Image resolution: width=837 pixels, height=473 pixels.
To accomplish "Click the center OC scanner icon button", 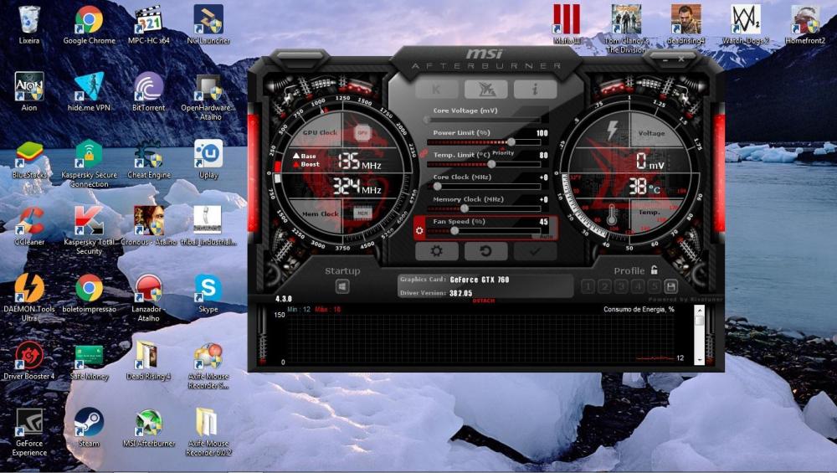I will point(485,90).
